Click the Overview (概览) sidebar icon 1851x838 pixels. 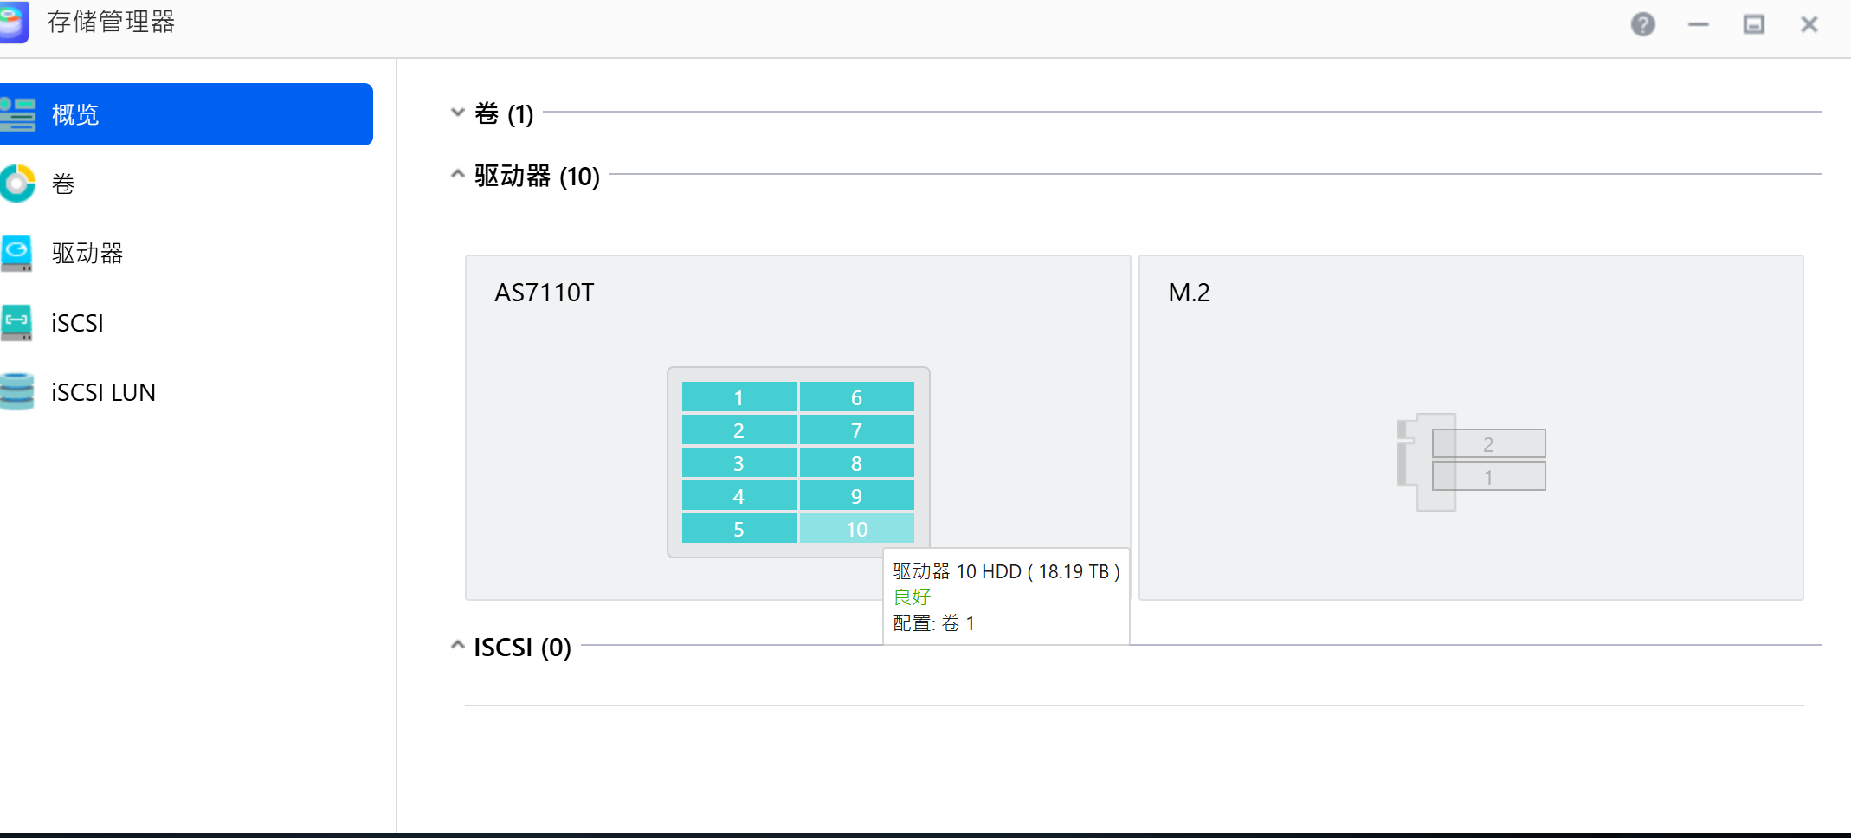(17, 114)
